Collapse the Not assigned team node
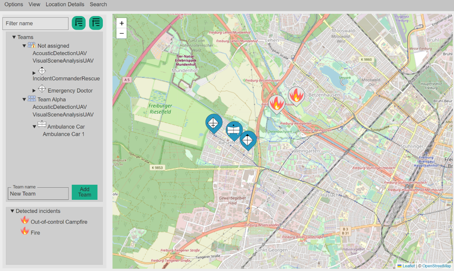Screen dimensions: 454x271 [24, 46]
